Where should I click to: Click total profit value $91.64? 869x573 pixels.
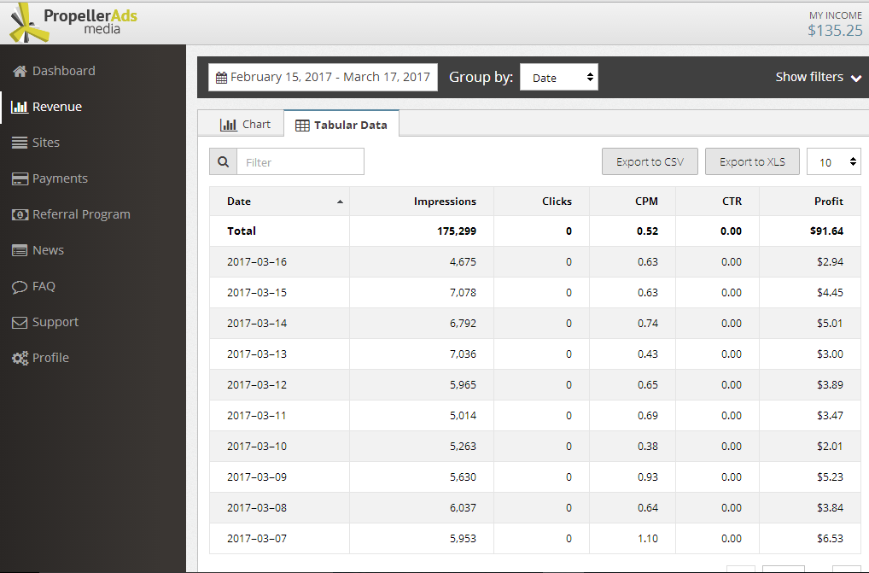tap(827, 231)
